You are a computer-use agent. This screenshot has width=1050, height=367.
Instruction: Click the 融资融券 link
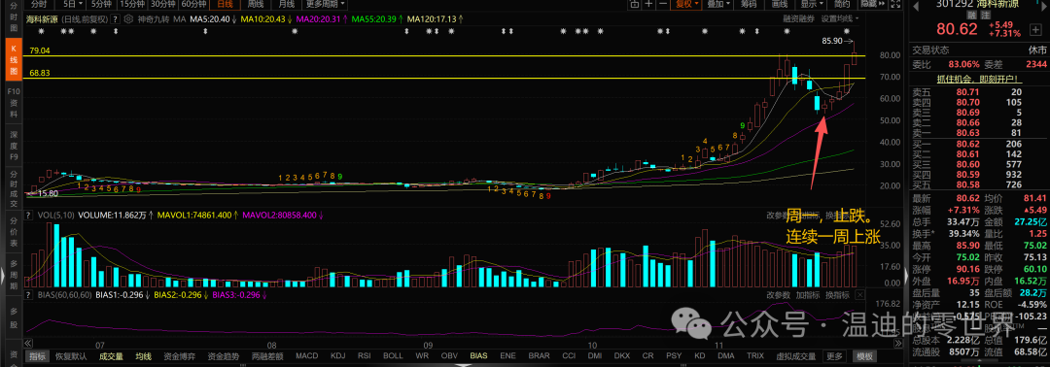click(799, 18)
